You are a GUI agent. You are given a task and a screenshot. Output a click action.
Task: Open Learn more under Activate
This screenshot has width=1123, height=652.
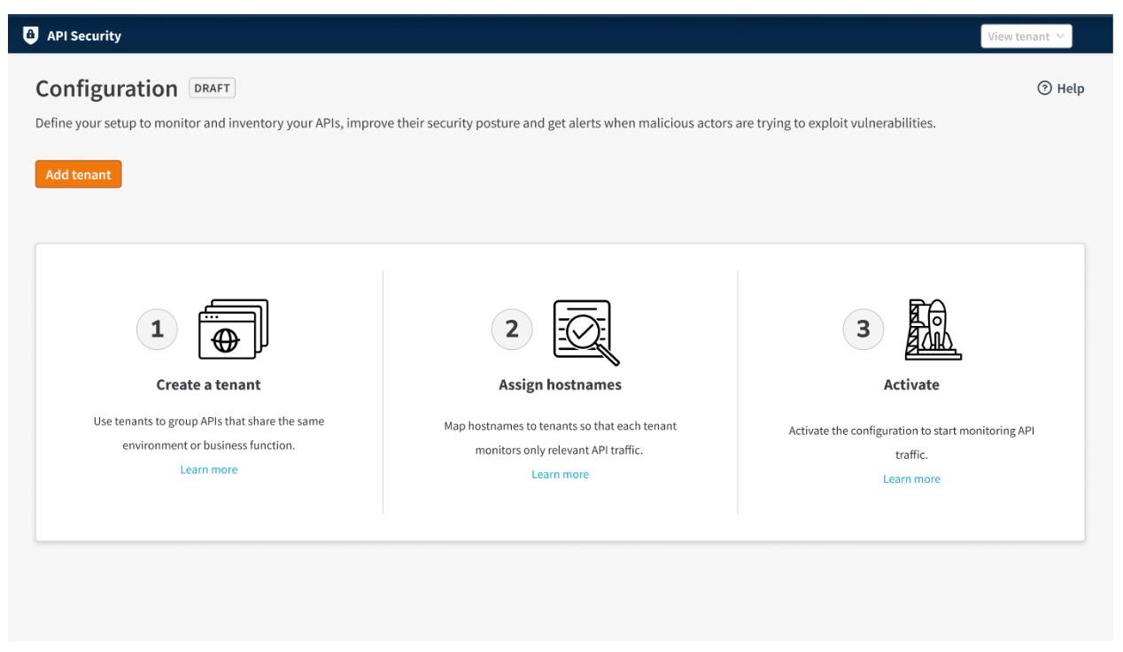[911, 478]
